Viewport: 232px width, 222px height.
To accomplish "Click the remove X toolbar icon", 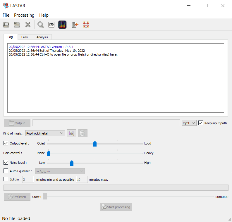I will [x=28, y=25].
